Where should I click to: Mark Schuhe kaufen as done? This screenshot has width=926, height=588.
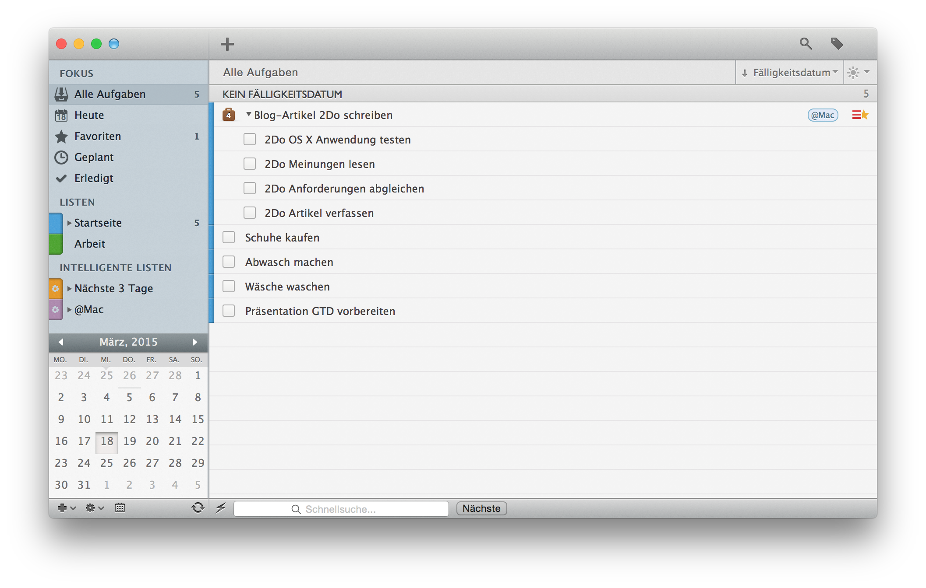[x=229, y=237]
